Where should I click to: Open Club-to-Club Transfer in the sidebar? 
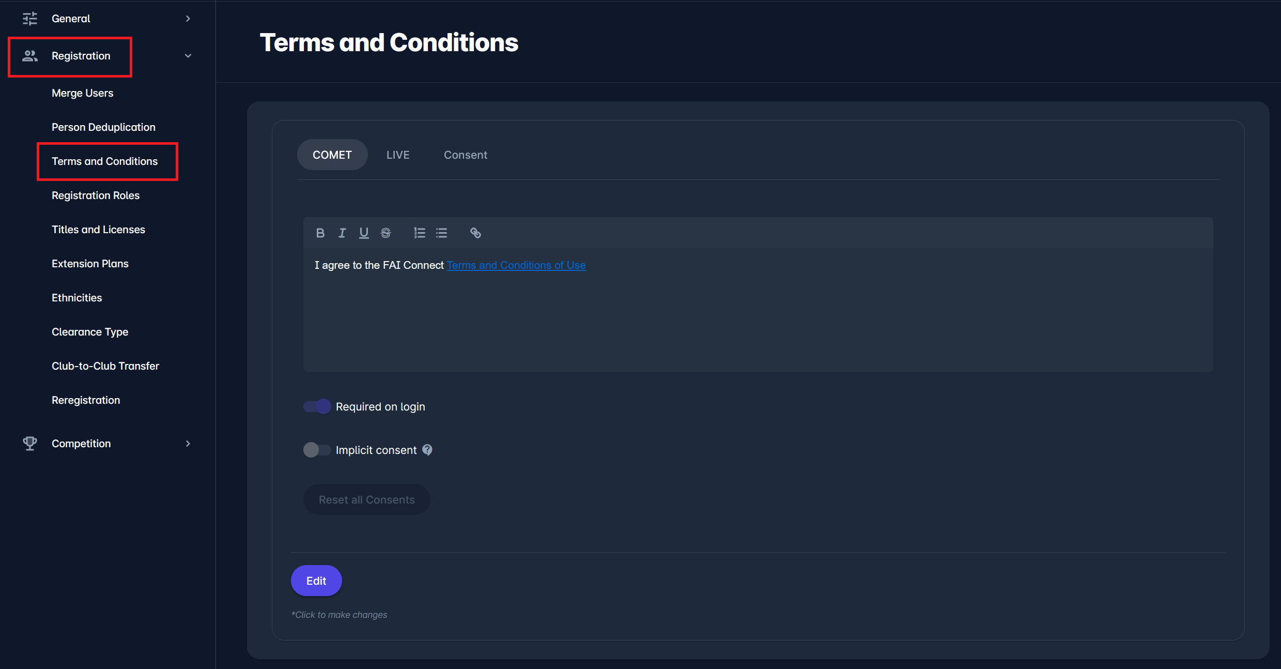[105, 366]
